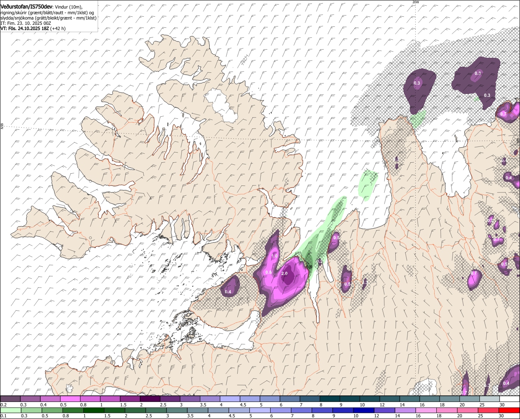Screen dimensions: 520x419
Task: Pick lower legend swatch between 8 and 9
Action: click(323, 410)
